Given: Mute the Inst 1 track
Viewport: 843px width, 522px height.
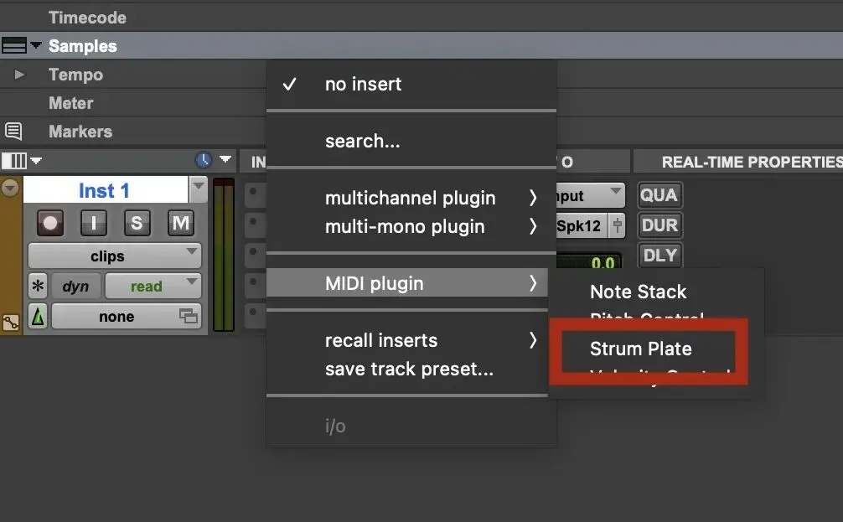Looking at the screenshot, I should tap(181, 223).
